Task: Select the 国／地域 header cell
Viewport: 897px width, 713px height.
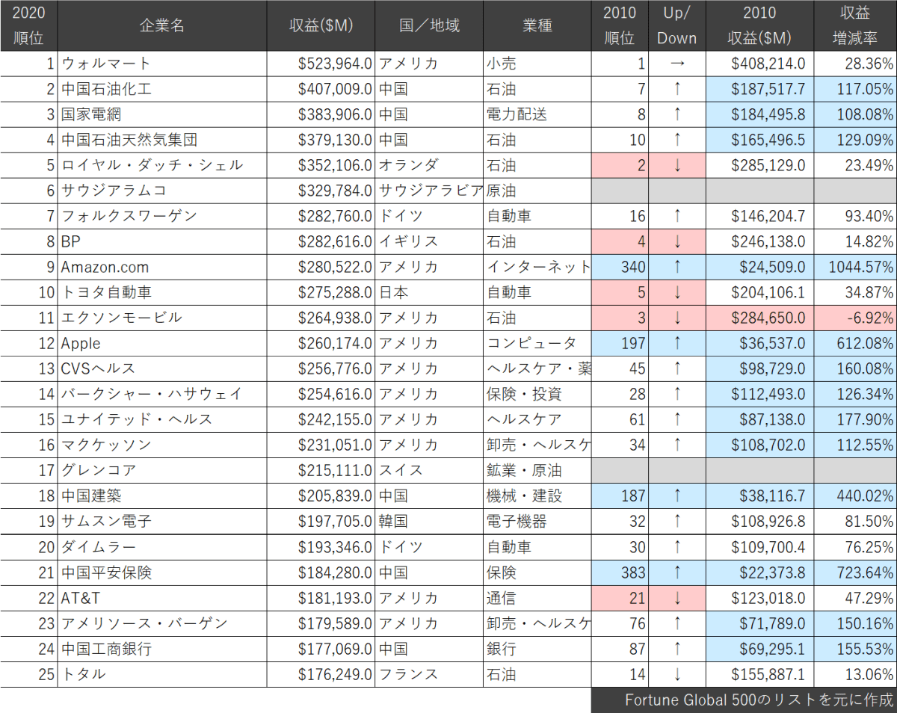Action: tap(430, 25)
